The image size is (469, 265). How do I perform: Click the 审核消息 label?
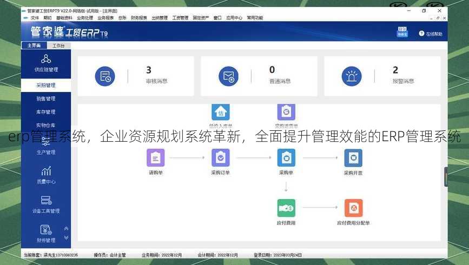tap(157, 81)
